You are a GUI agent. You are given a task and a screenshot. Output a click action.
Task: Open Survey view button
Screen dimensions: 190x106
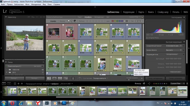point(66,78)
